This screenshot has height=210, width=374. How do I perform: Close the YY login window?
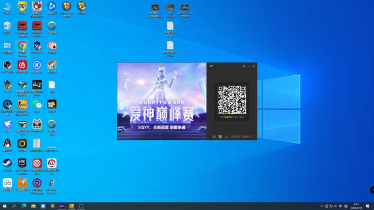point(253,66)
